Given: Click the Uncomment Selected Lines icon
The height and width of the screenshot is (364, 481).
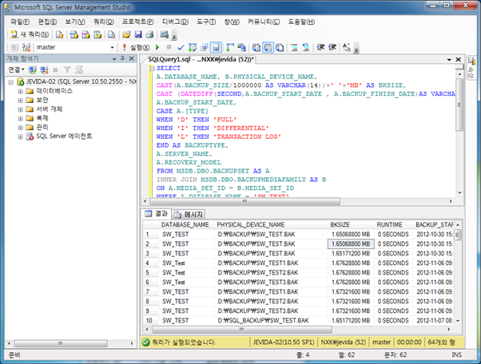Looking at the screenshot, I should coord(306,47).
